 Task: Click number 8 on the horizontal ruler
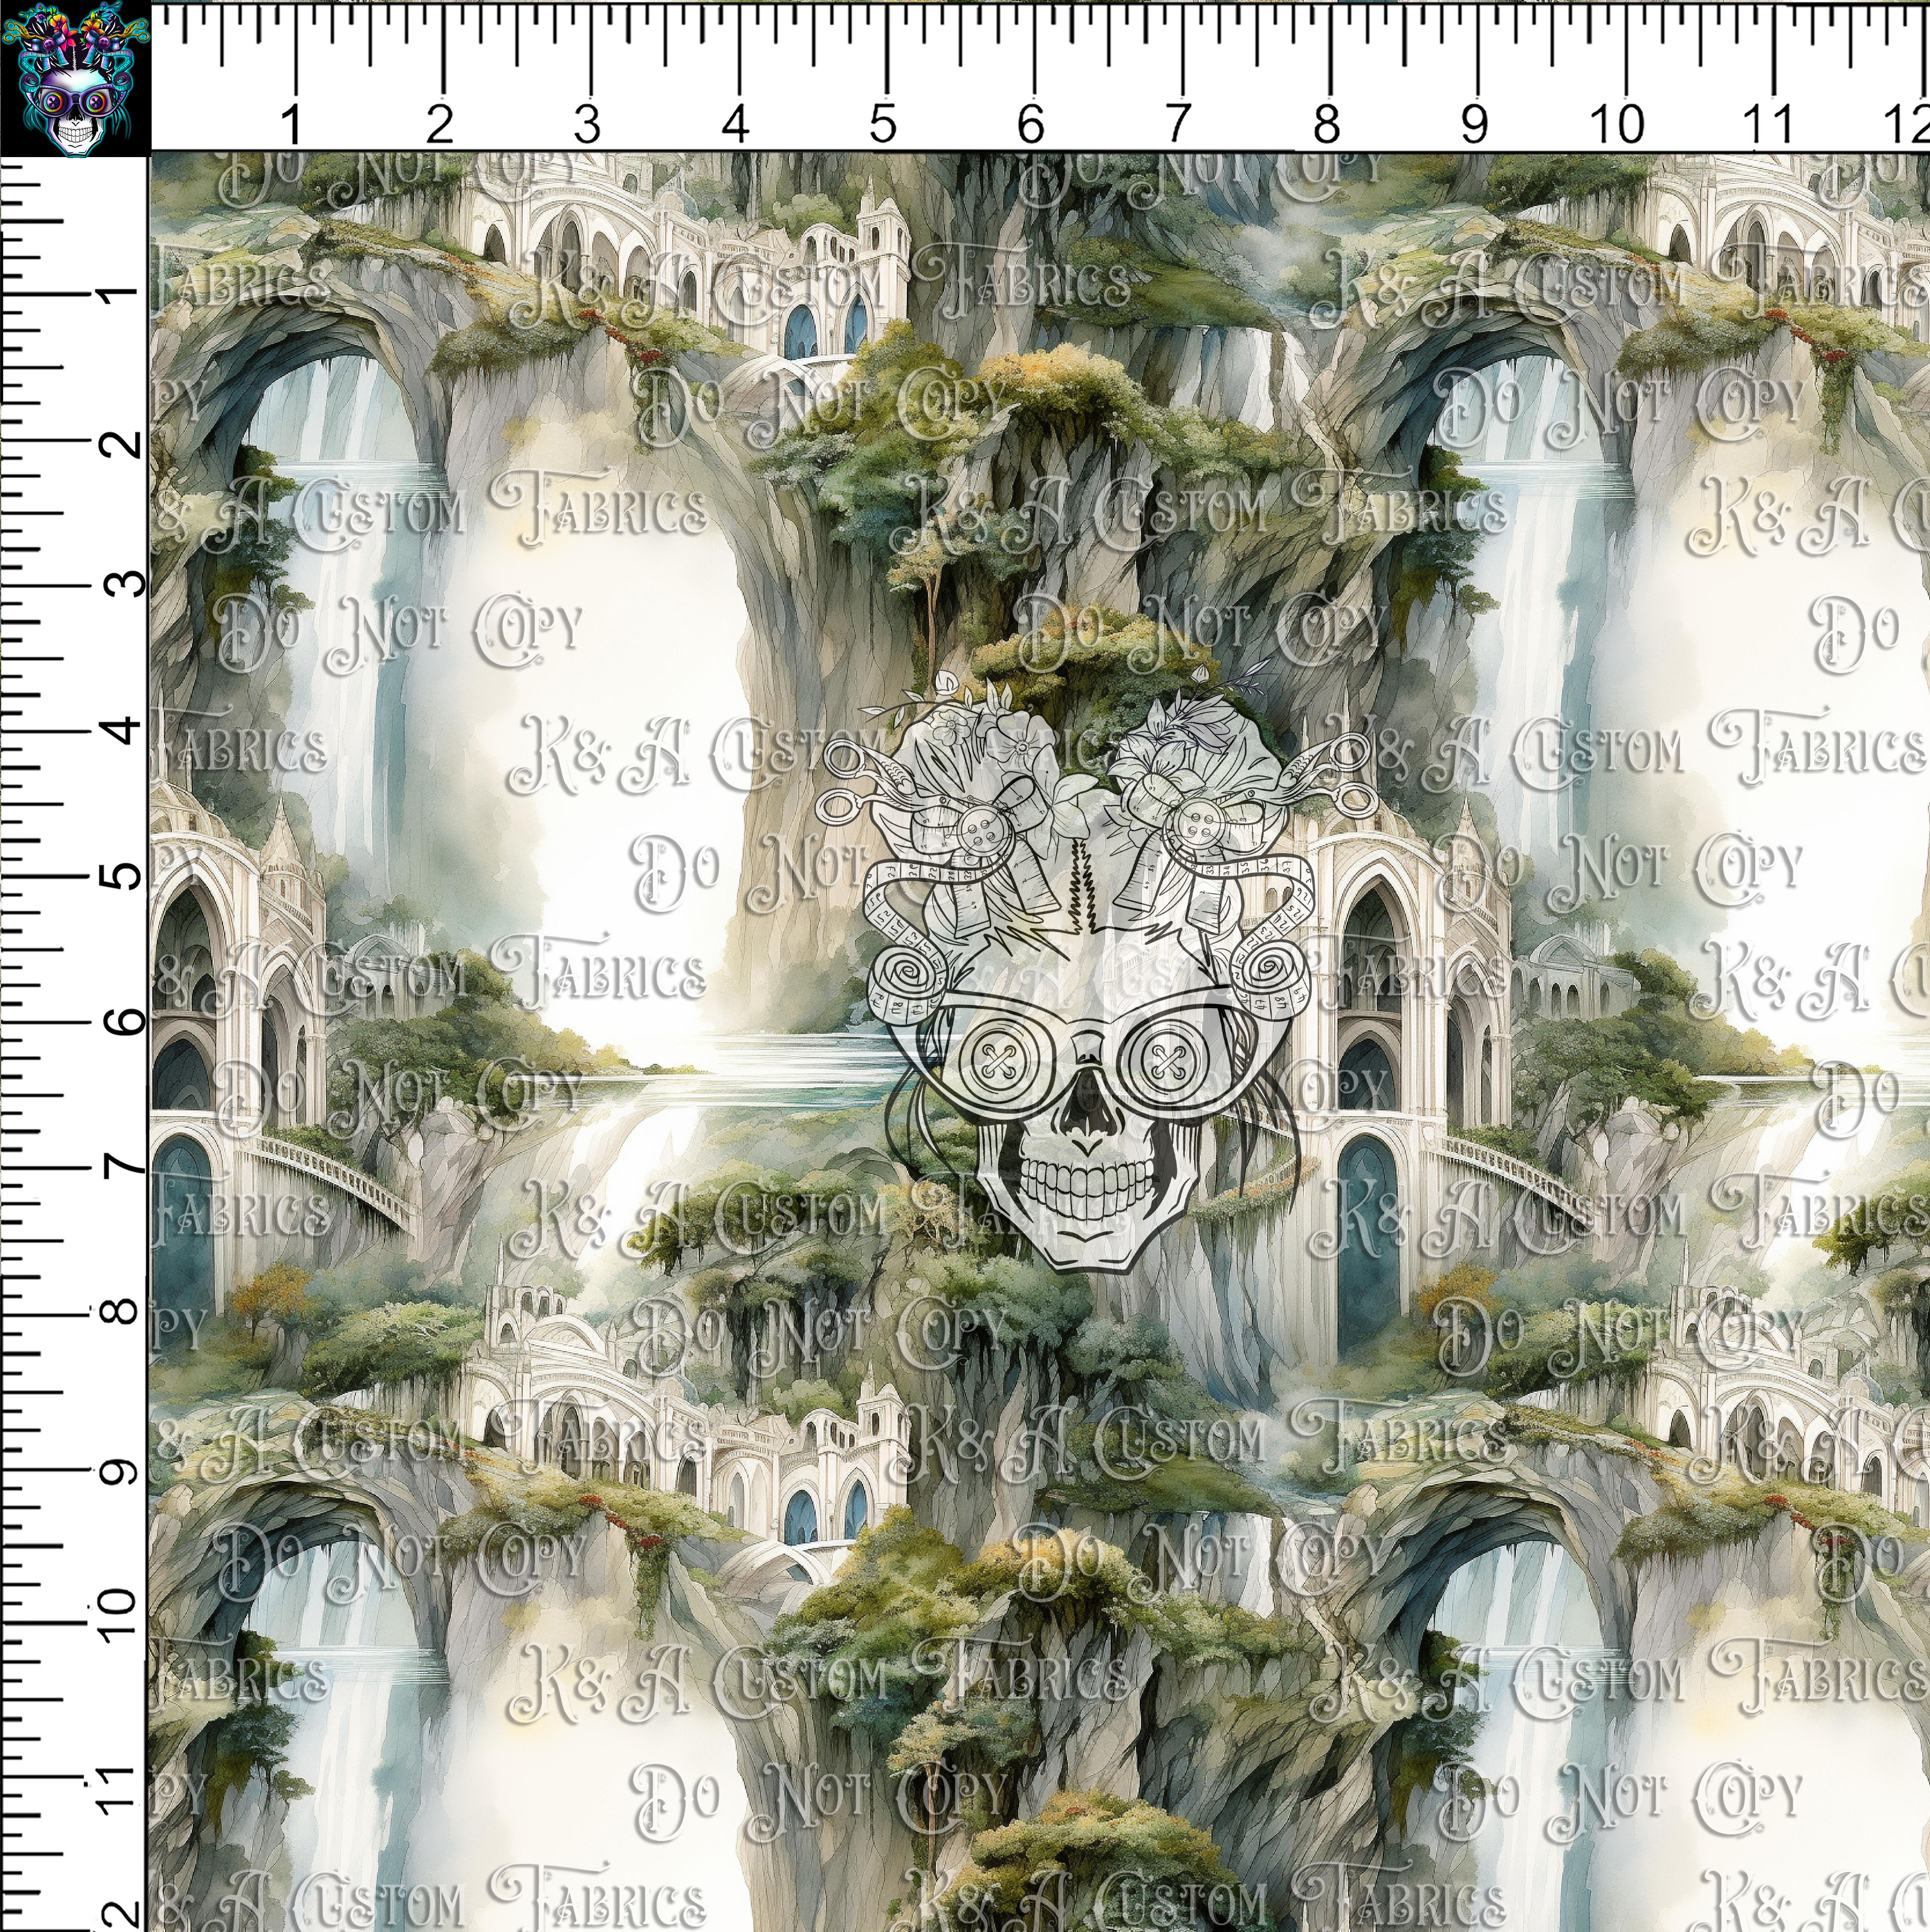click(1327, 125)
